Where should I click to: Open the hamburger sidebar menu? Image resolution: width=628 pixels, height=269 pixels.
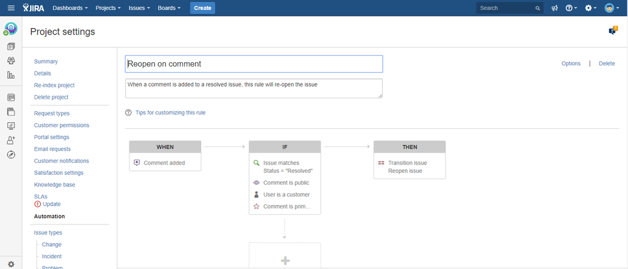pos(11,8)
